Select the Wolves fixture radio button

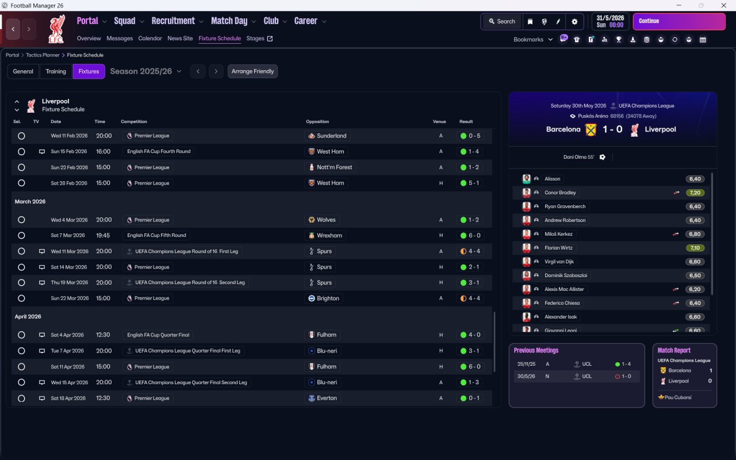click(21, 220)
